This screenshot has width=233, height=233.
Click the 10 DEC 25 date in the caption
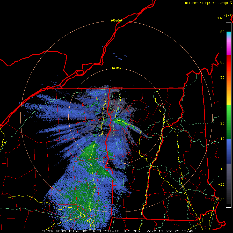[x=169, y=231]
